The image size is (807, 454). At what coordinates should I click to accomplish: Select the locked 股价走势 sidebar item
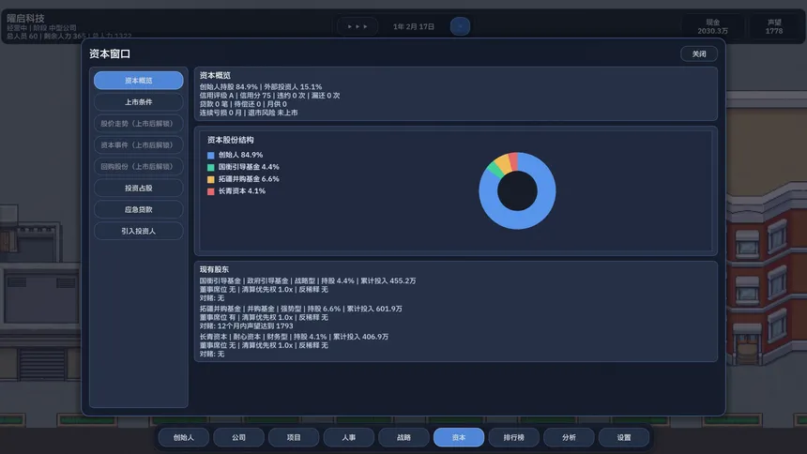[x=139, y=124]
